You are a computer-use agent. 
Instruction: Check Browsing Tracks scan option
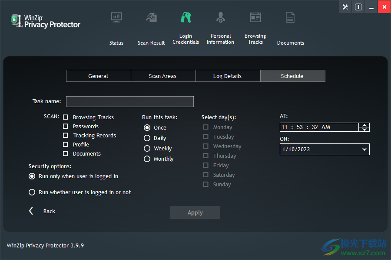[66, 117]
